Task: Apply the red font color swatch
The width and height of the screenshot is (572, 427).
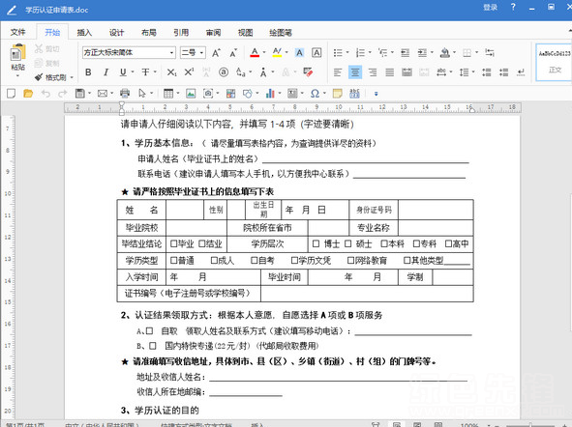Action: click(x=255, y=53)
